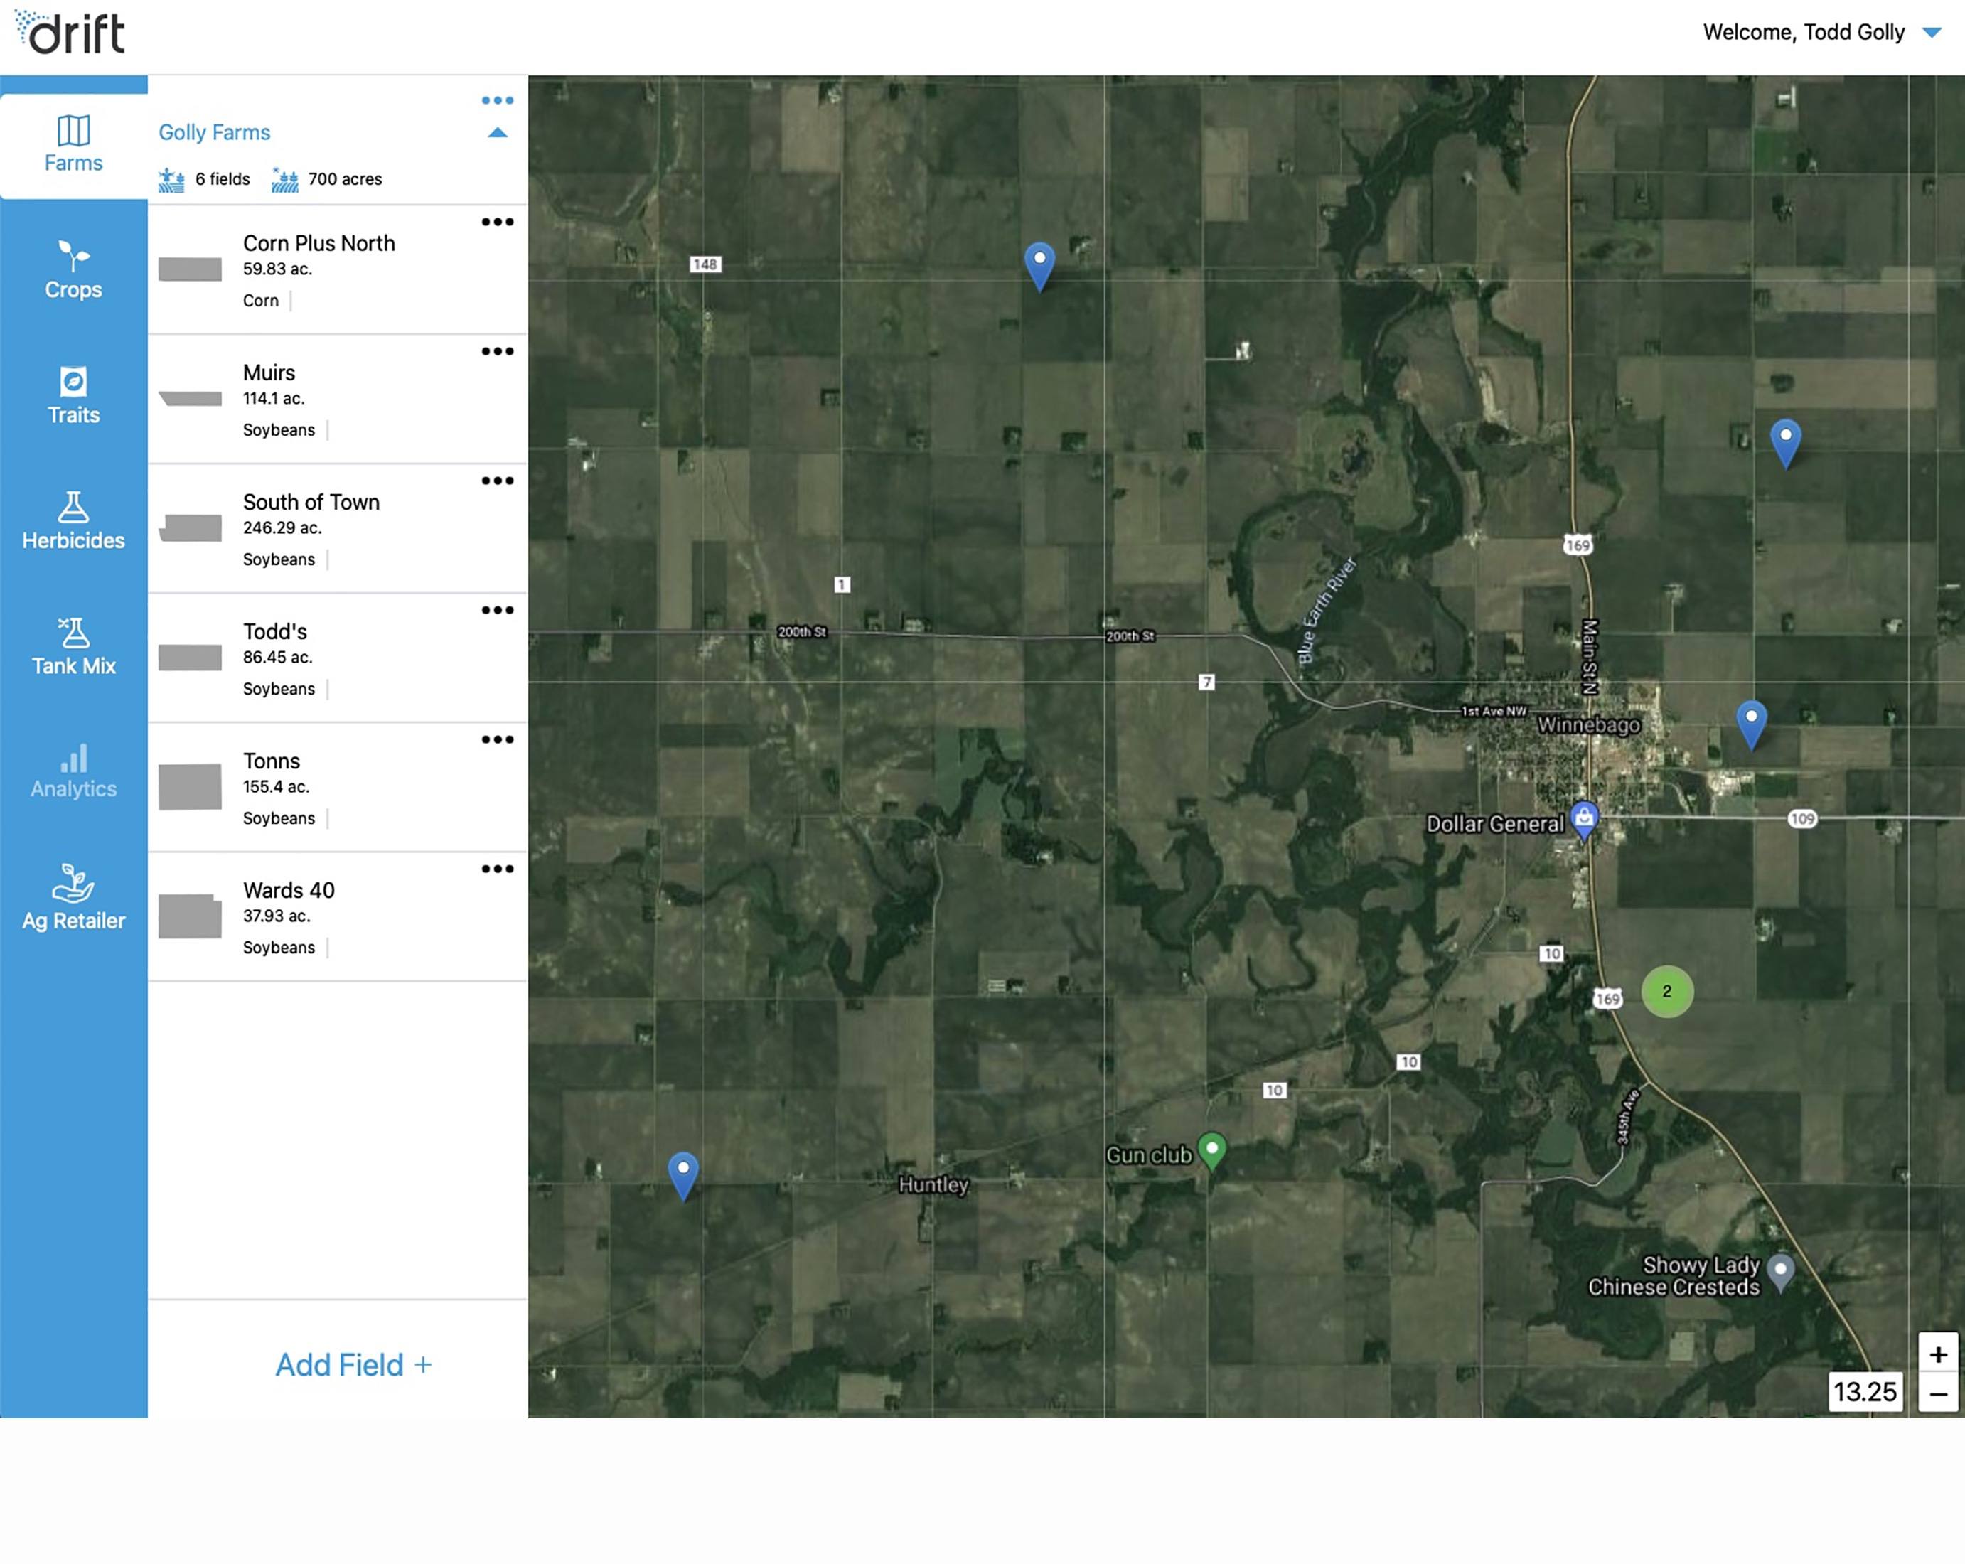Zoom in the map with plus button
The width and height of the screenshot is (1965, 1564).
coord(1938,1354)
